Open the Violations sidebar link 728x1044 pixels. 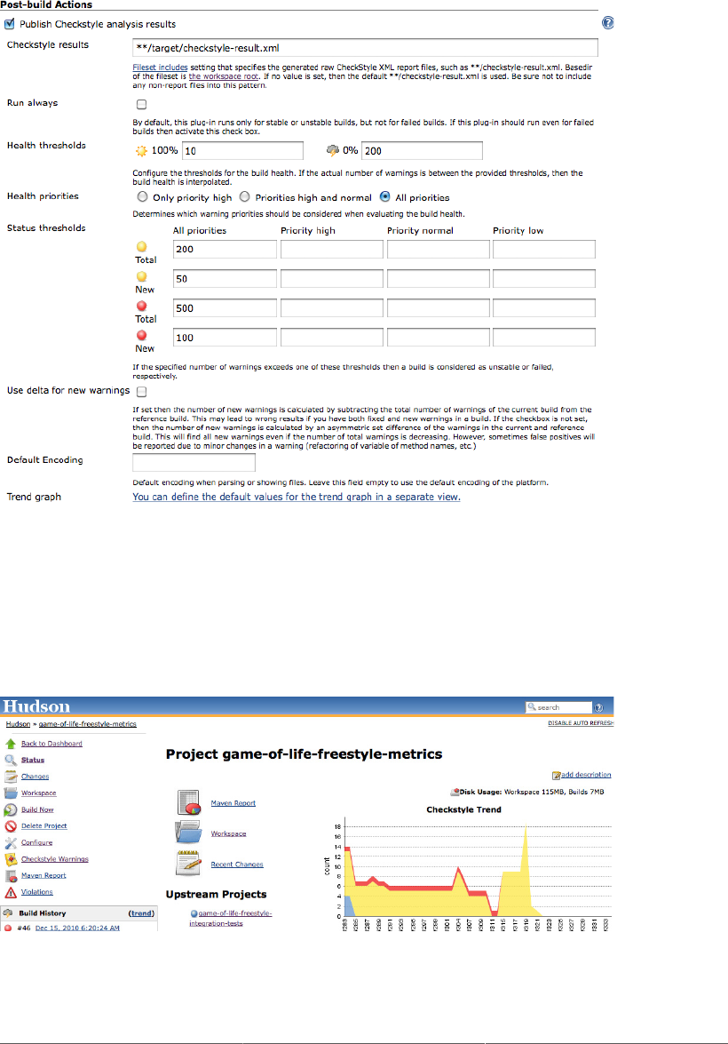pyautogui.click(x=36, y=891)
